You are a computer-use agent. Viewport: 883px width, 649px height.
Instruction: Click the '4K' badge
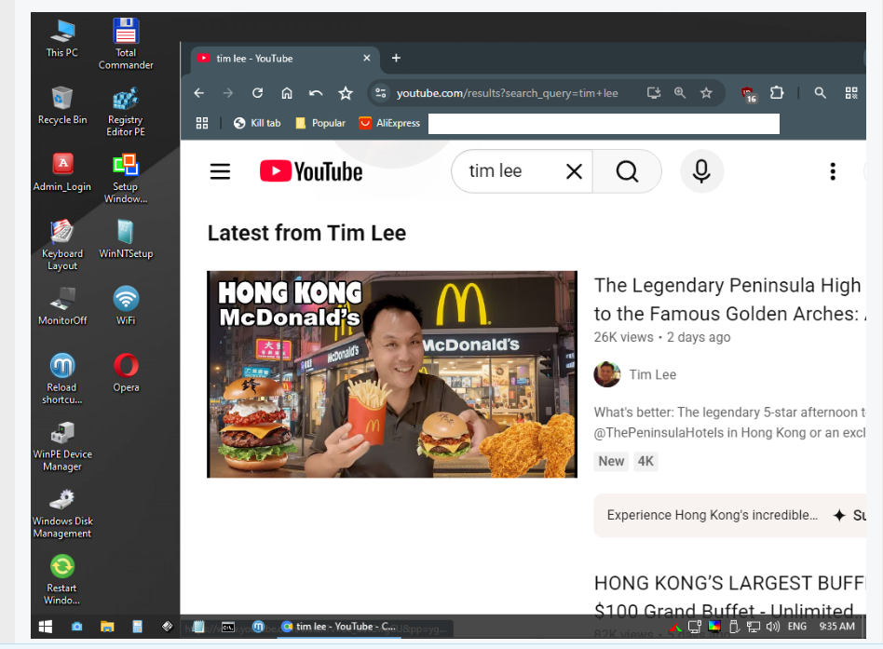tap(645, 461)
